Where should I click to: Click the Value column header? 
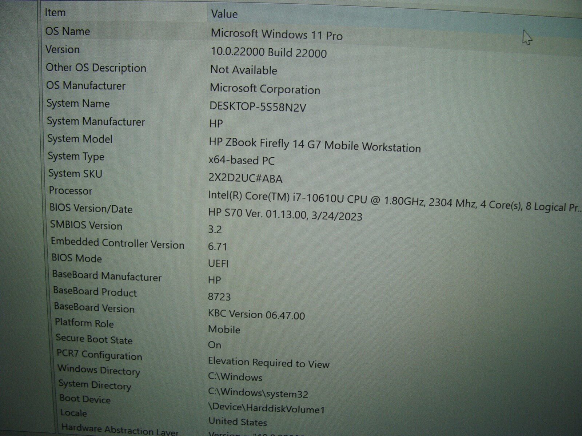point(224,14)
